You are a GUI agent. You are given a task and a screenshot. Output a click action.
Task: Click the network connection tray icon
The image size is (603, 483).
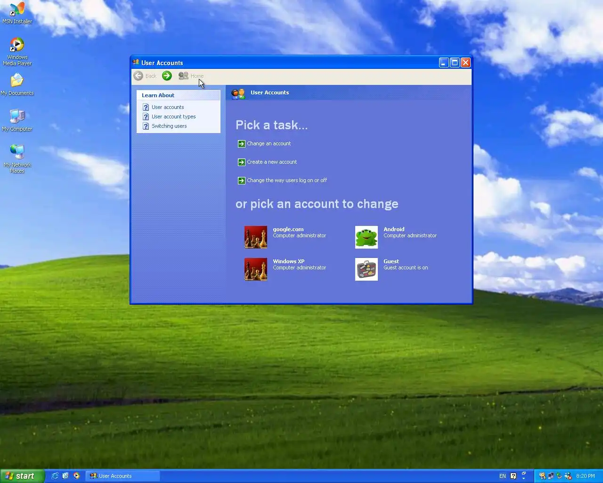click(x=551, y=476)
